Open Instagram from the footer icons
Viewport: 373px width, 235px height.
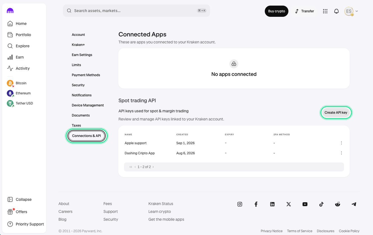click(240, 204)
